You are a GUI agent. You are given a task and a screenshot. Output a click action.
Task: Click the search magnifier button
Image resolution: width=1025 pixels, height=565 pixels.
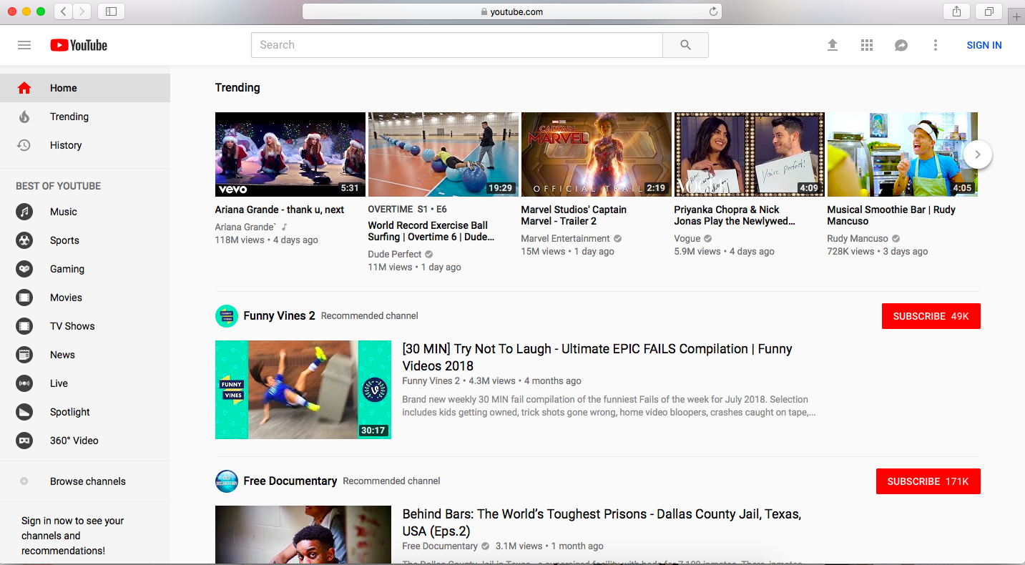click(685, 45)
